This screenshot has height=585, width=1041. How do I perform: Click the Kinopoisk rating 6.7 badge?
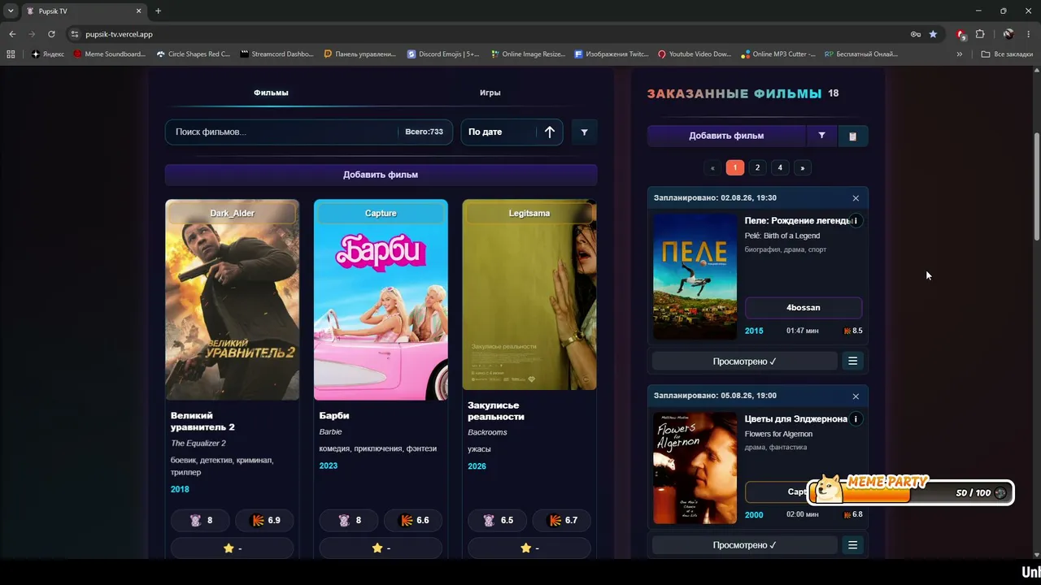[562, 521]
